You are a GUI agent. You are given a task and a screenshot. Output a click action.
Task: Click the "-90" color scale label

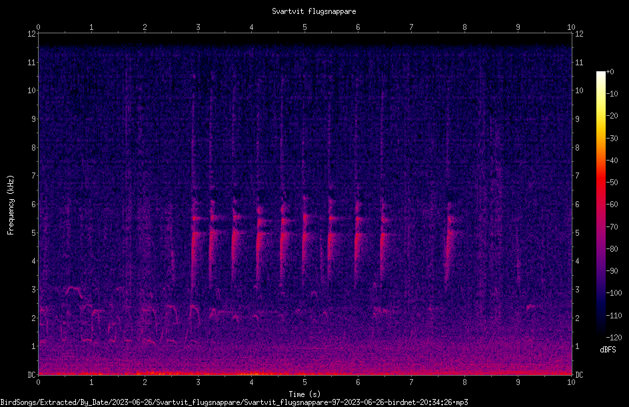point(612,271)
